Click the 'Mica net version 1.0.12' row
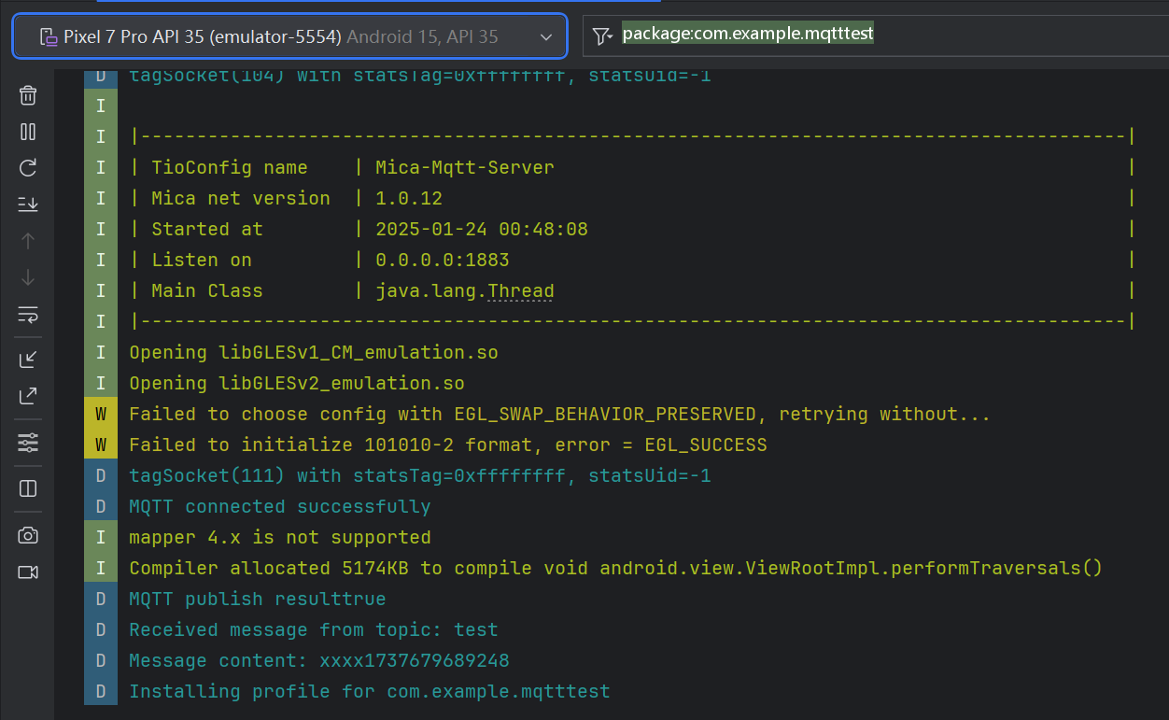Viewport: 1169px width, 720px height. pos(631,199)
